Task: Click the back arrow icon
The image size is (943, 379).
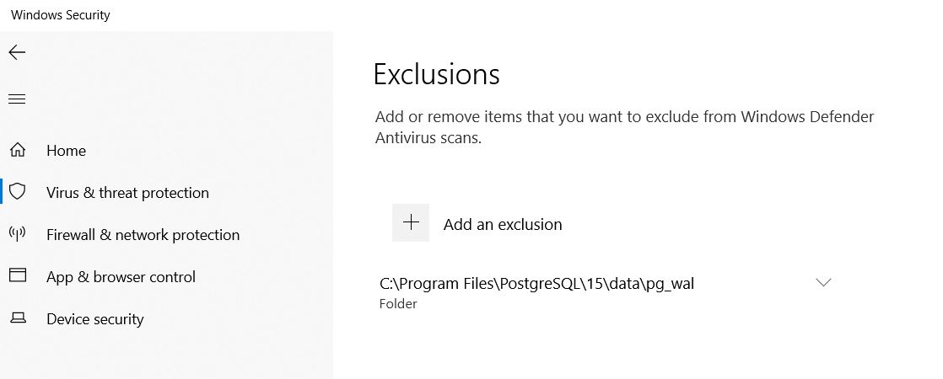Action: tap(17, 52)
